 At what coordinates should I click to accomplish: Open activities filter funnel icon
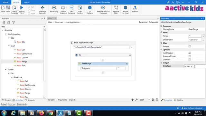(14, 22)
